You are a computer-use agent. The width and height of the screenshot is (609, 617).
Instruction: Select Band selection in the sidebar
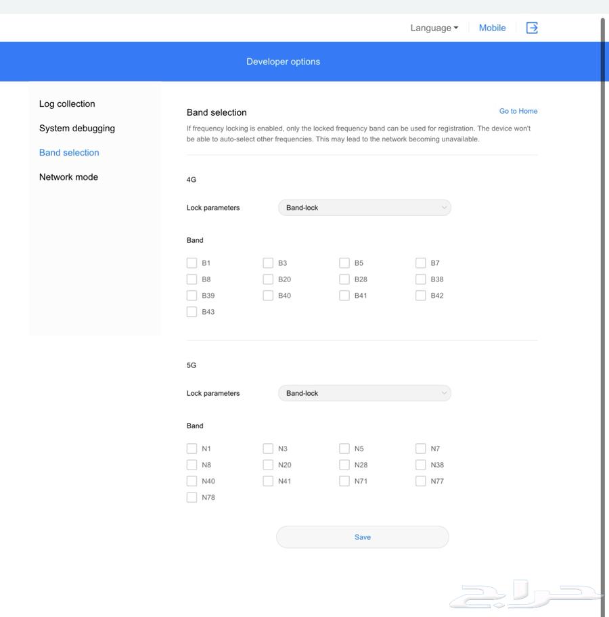pyautogui.click(x=69, y=152)
